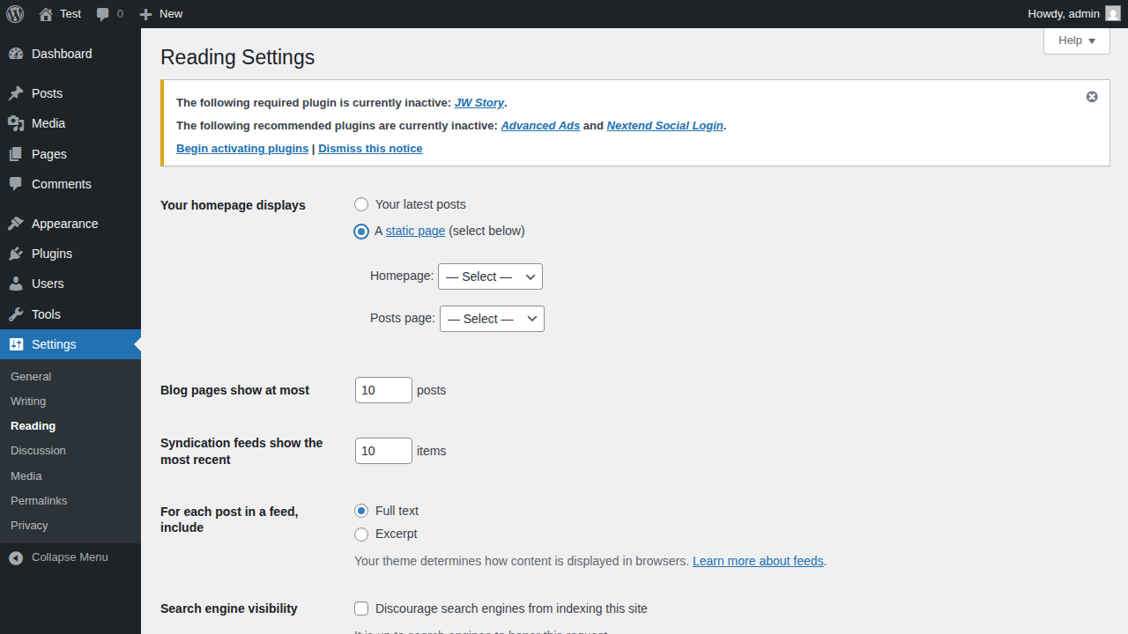Image resolution: width=1128 pixels, height=634 pixels.
Task: Go to Permalinks settings submenu
Action: pyautogui.click(x=39, y=500)
